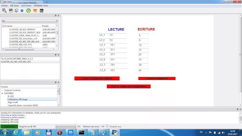
Task: Click the L2_5 write field showing 27
Action: click(x=143, y=55)
